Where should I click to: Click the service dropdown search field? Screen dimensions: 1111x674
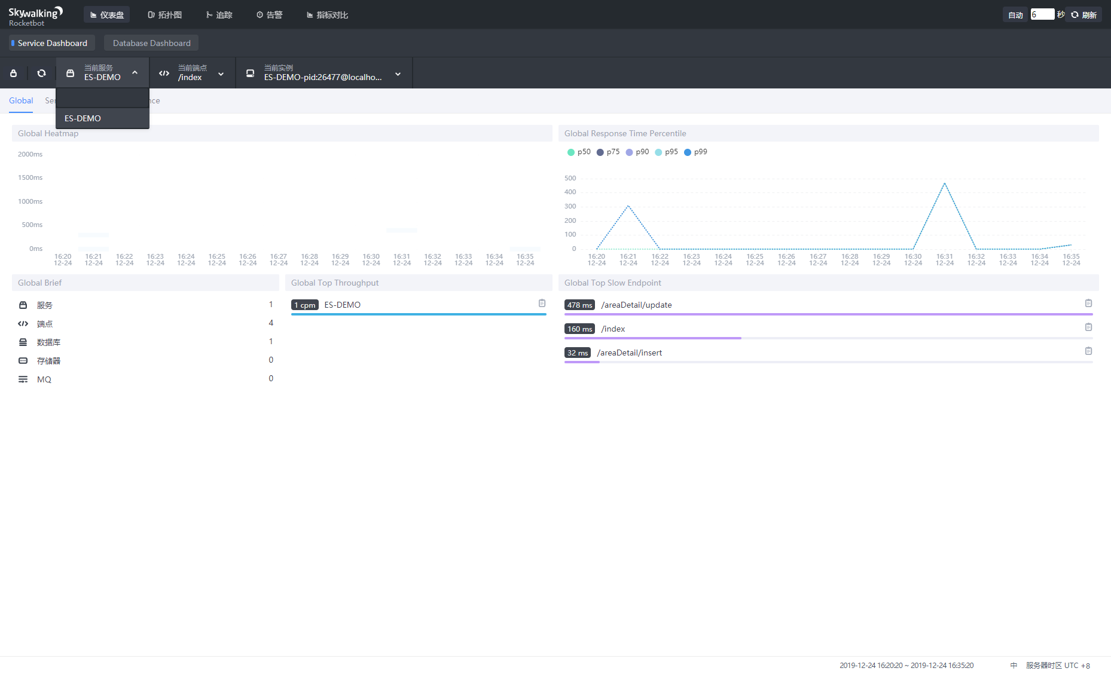pyautogui.click(x=102, y=98)
